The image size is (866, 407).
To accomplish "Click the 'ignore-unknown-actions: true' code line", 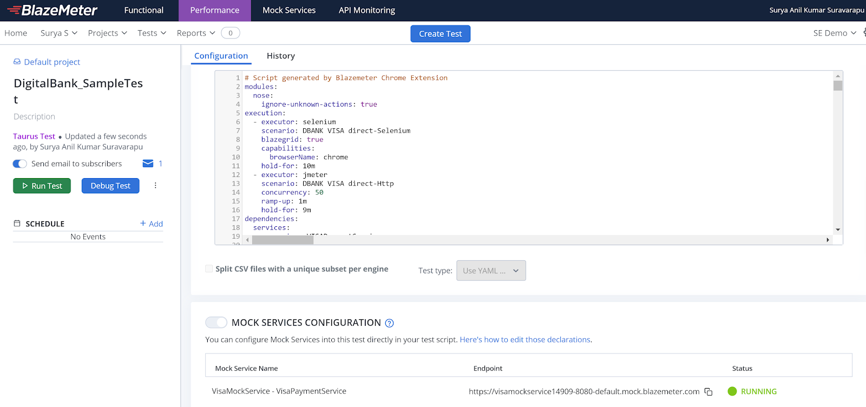I will (319, 104).
